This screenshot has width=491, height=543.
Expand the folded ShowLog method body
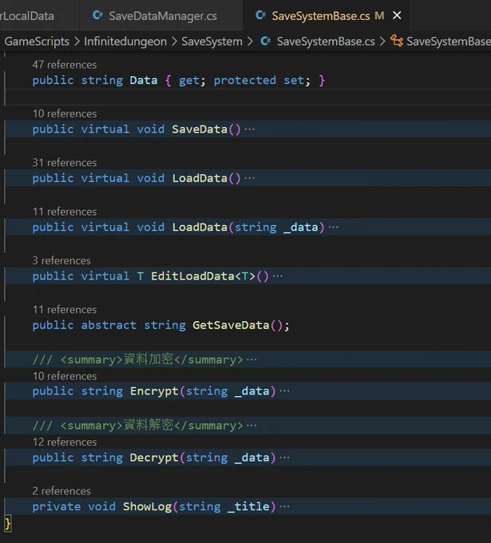pyautogui.click(x=285, y=506)
